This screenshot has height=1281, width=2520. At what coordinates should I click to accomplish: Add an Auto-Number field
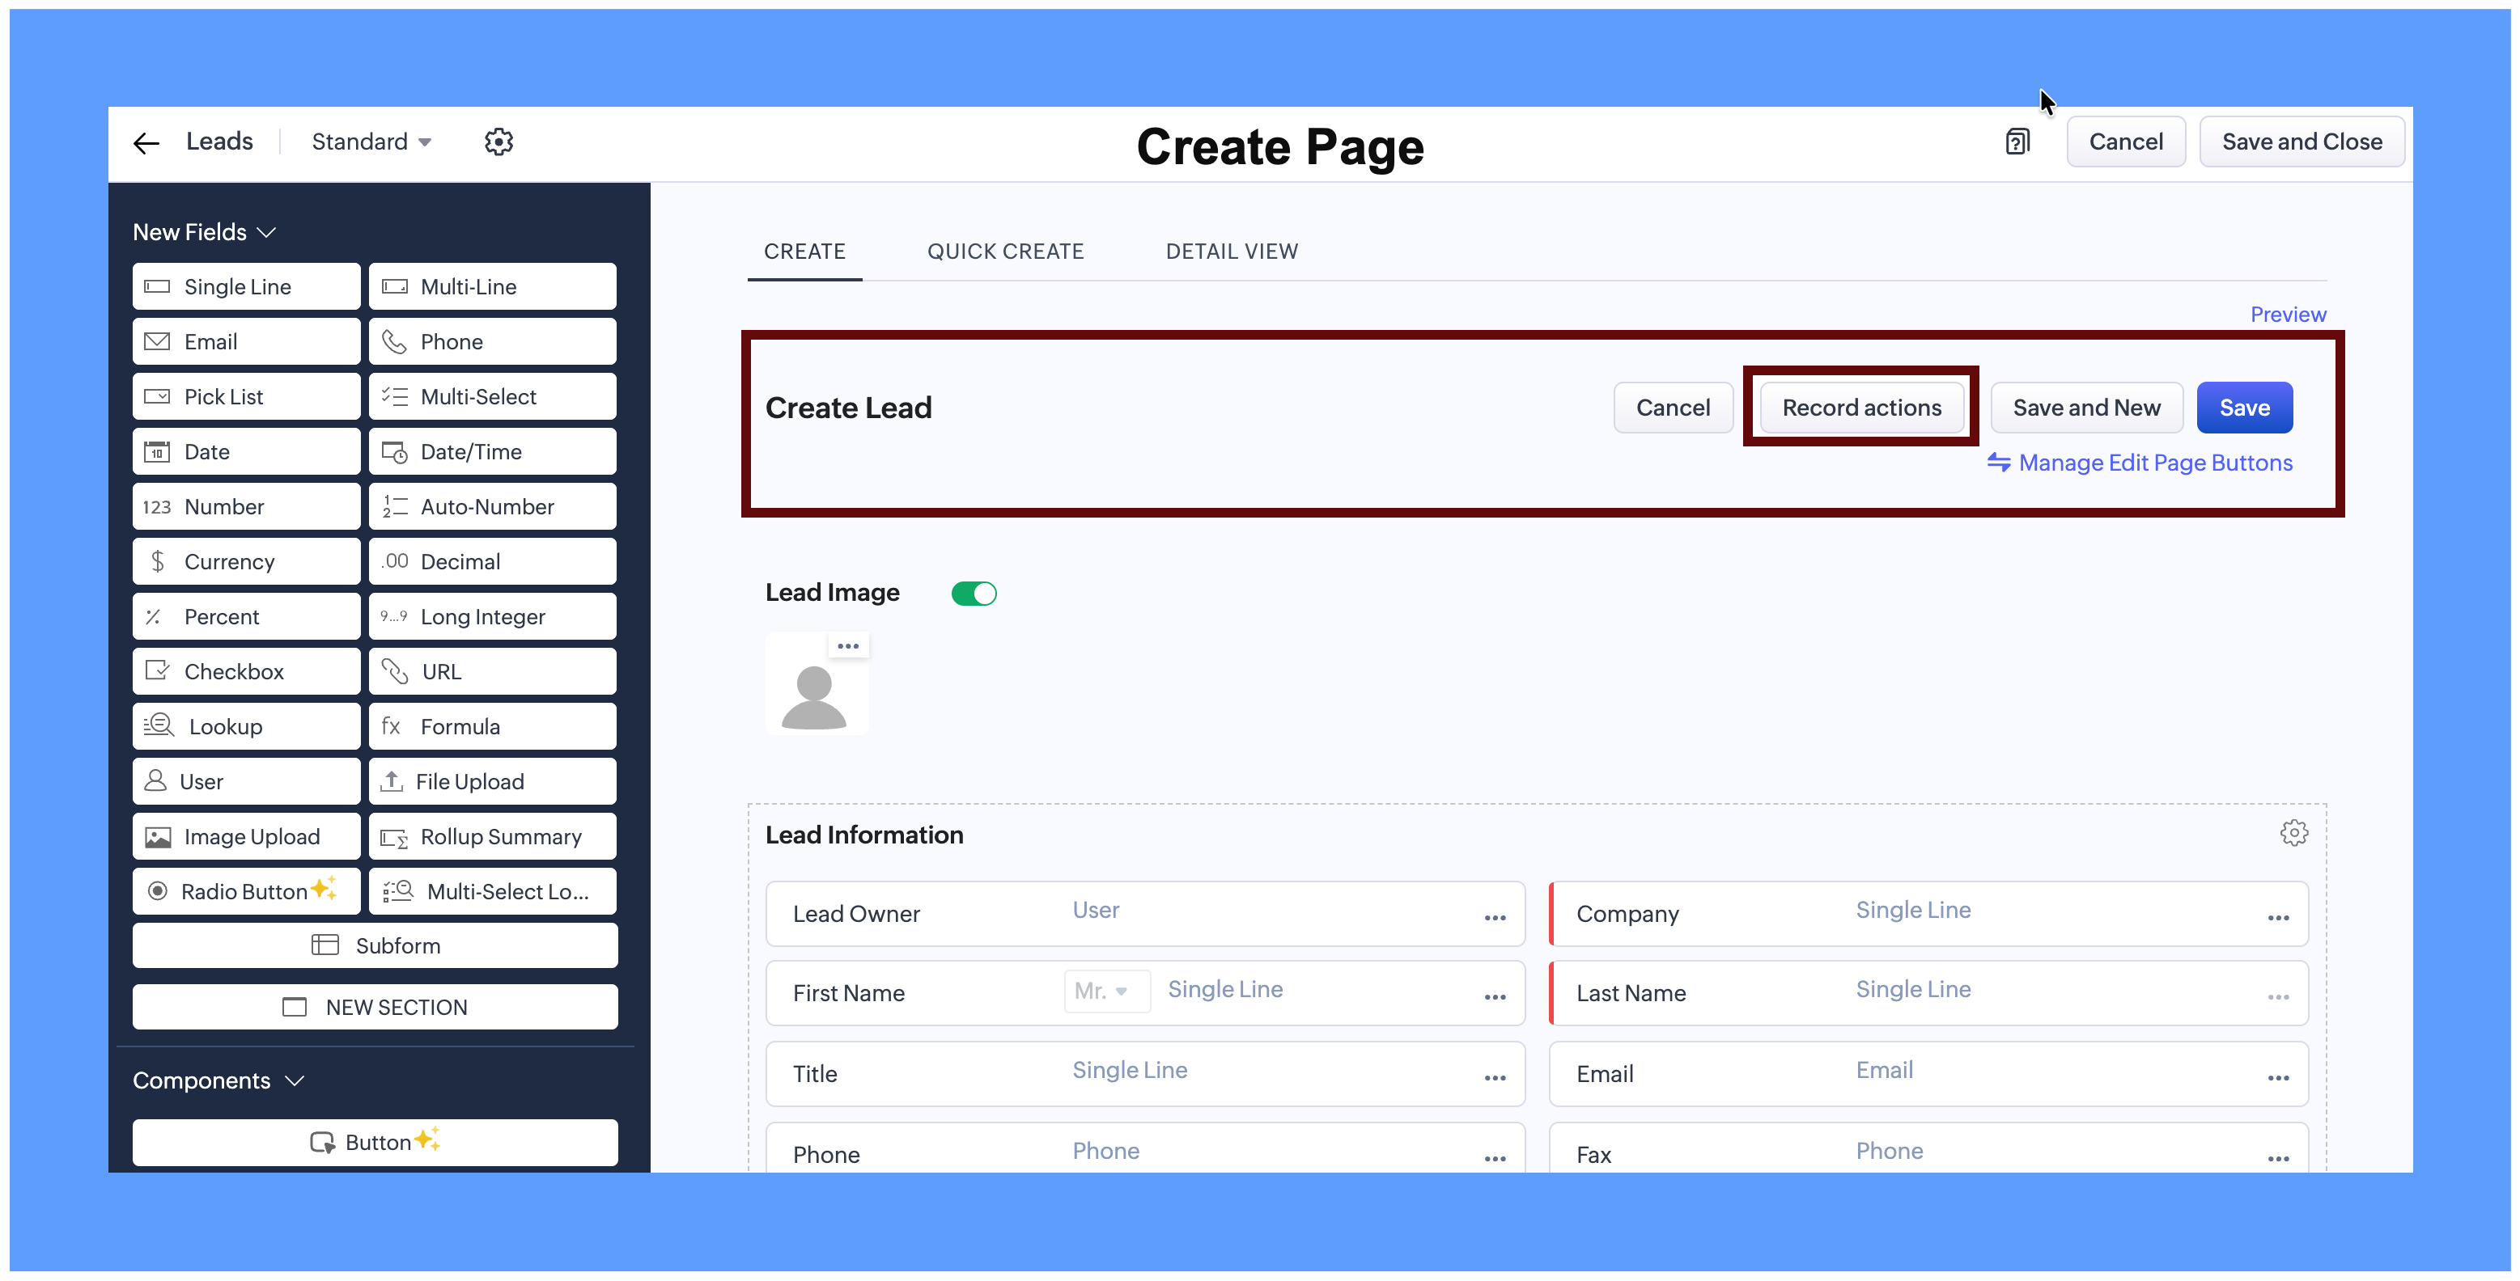click(493, 506)
